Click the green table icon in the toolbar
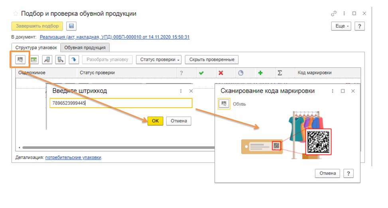This screenshot has height=208, width=388. tap(34, 60)
